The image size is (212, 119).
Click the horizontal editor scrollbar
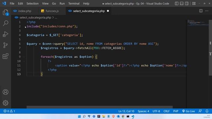pyautogui.click(x=99, y=107)
